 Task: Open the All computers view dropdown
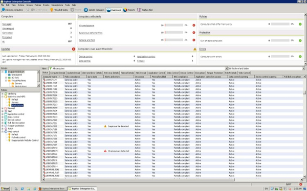226,68
